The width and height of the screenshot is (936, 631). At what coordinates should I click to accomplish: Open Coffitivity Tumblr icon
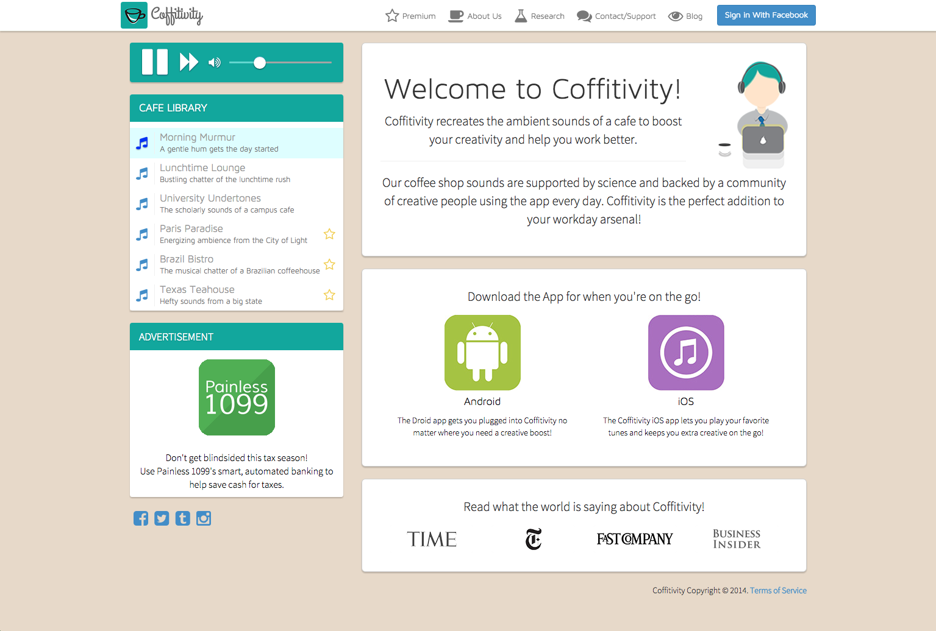tap(183, 518)
